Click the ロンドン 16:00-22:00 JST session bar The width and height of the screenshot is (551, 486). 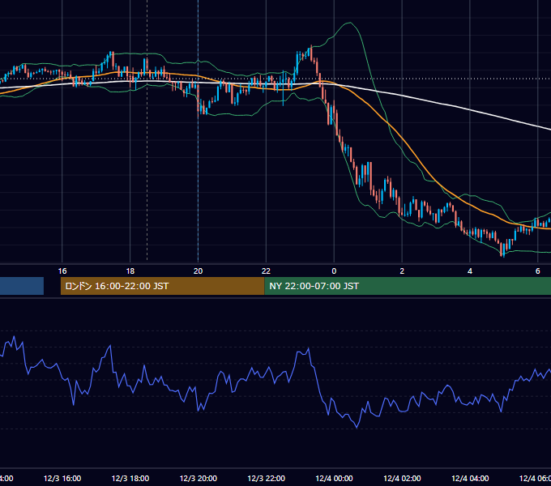162,286
